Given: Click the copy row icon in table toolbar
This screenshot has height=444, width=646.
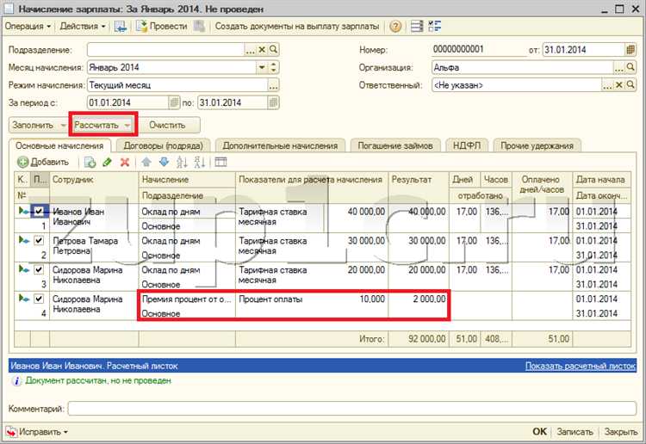Looking at the screenshot, I should coord(90,162).
